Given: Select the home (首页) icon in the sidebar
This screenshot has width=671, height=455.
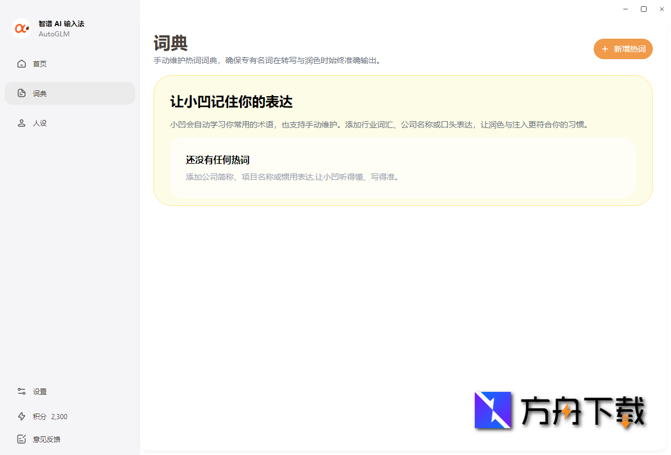Looking at the screenshot, I should point(22,64).
